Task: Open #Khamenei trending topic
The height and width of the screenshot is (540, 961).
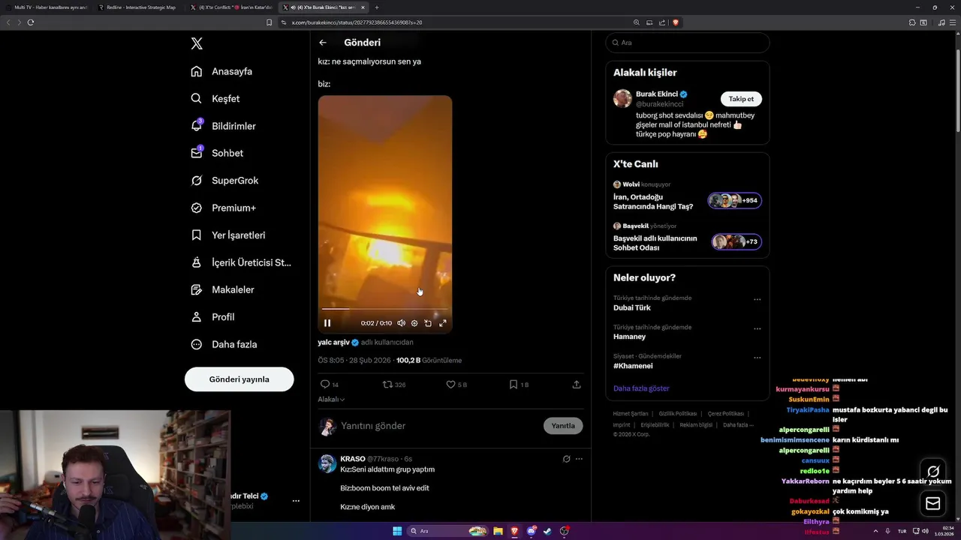Action: [x=633, y=366]
